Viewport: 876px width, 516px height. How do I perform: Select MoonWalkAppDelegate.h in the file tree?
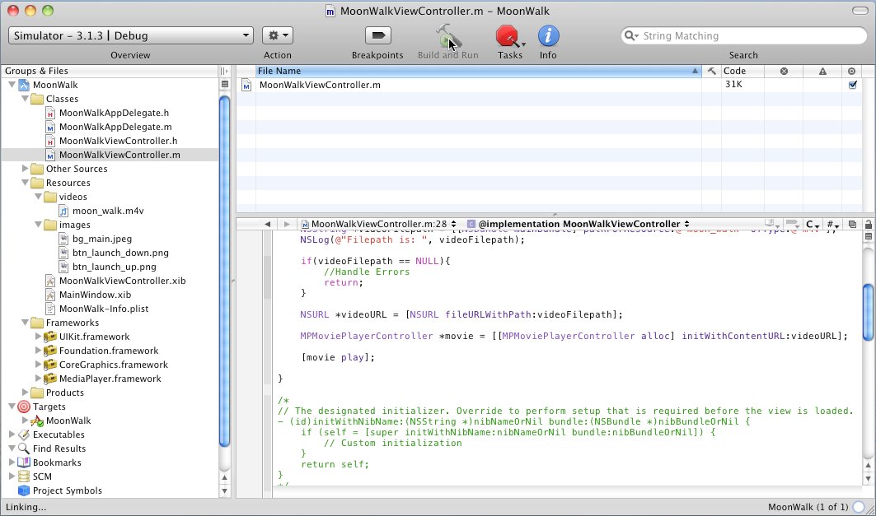[x=114, y=113]
